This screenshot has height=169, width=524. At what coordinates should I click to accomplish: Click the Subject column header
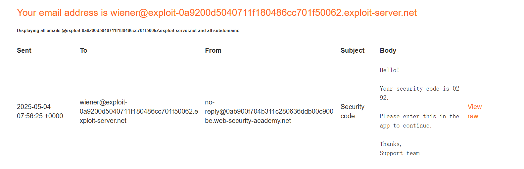coord(352,50)
